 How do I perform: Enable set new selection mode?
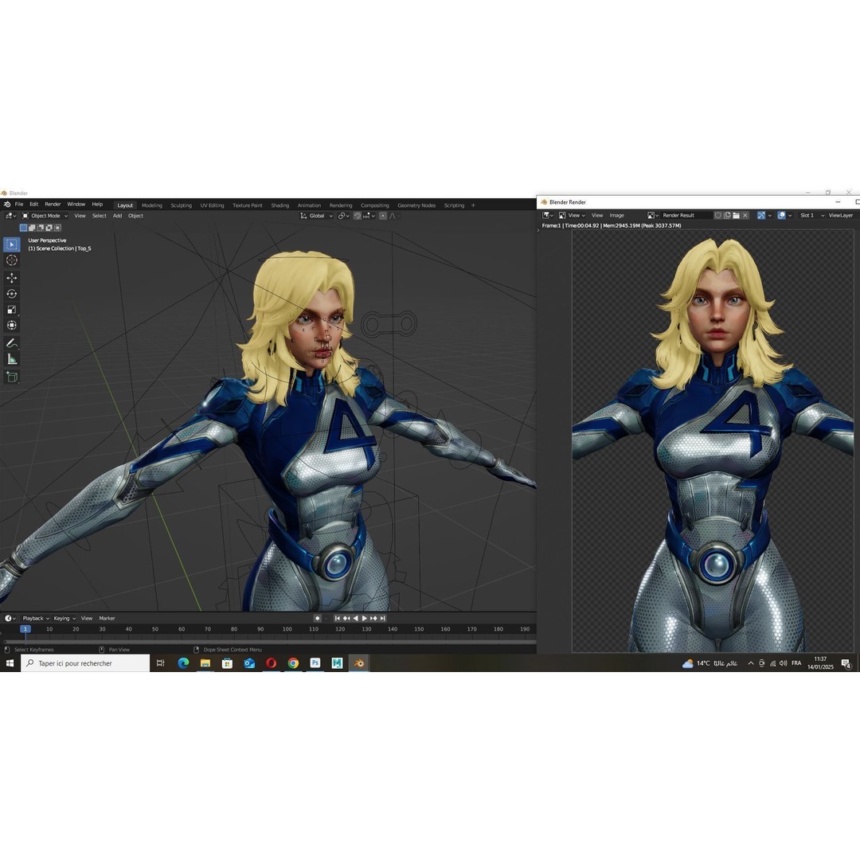[x=23, y=228]
